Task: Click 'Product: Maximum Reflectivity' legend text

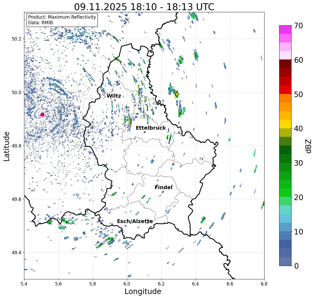Action: point(62,17)
